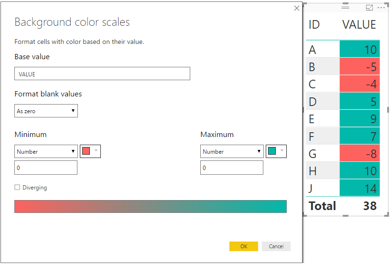Click the Focus mode icon on table visual
Image resolution: width=390 pixels, height=264 pixels.
pos(369,8)
